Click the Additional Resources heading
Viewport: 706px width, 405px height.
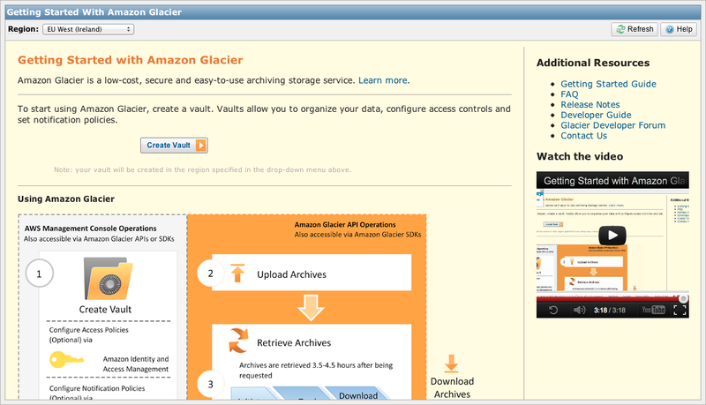[592, 63]
